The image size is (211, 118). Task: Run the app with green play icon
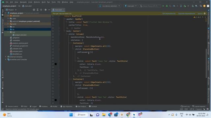(x=163, y=6)
